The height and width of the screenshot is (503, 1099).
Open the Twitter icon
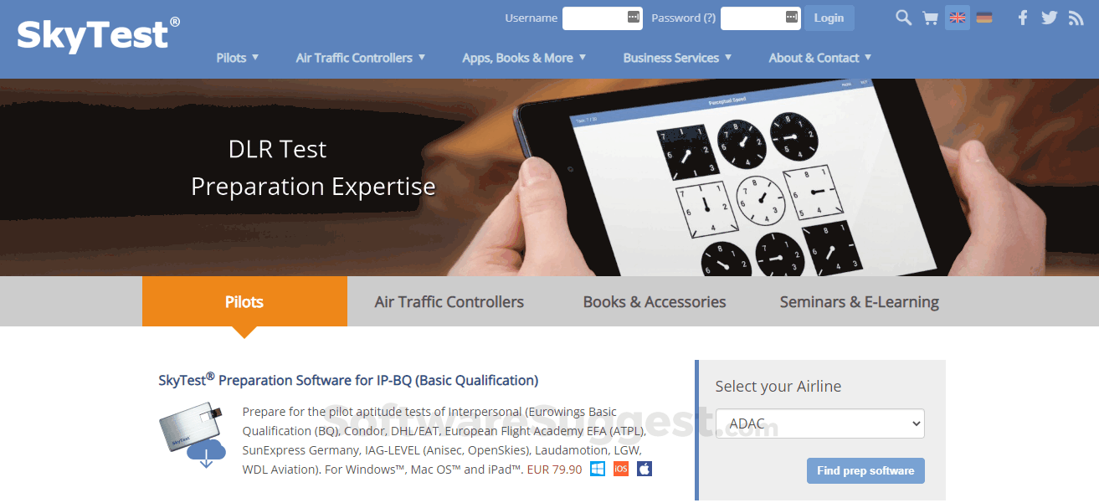1049,17
